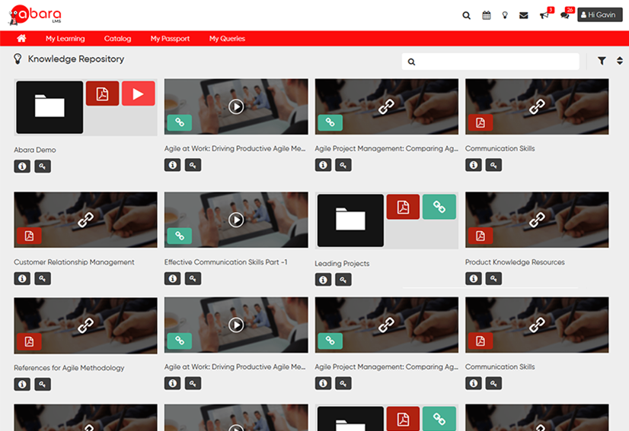Show info for Leading Projects
The height and width of the screenshot is (431, 629).
[x=323, y=280]
